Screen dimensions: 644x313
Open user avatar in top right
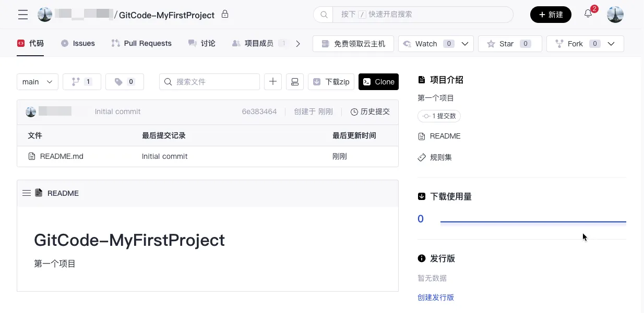[x=615, y=15]
